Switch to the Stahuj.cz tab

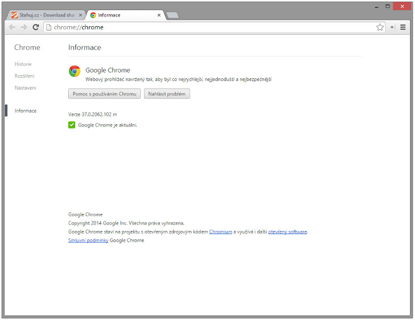click(x=45, y=15)
